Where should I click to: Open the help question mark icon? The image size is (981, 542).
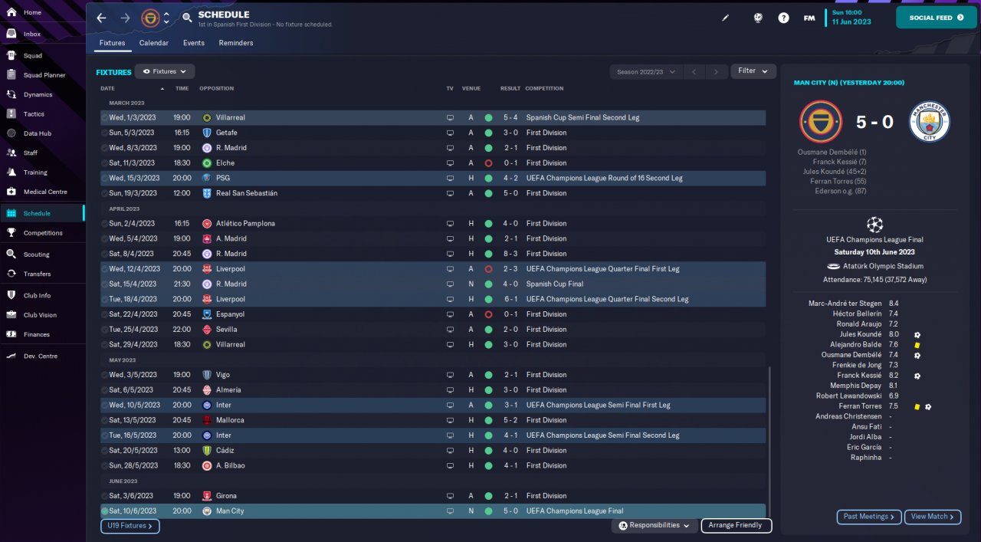tap(783, 18)
